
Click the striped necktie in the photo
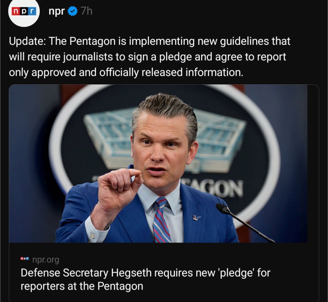[x=162, y=219]
